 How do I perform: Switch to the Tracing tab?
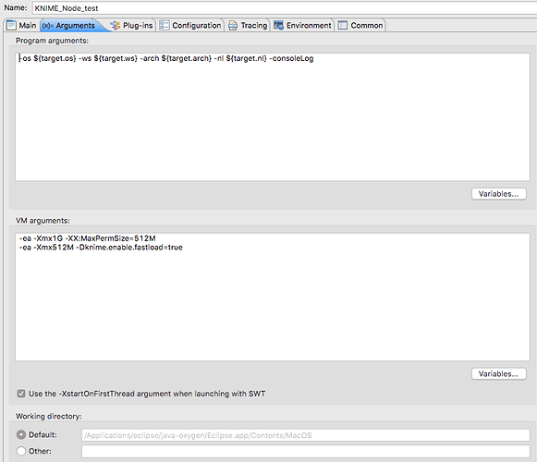[248, 25]
